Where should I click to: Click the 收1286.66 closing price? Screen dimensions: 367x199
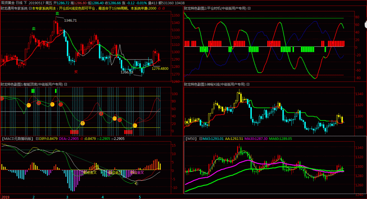[113, 3]
